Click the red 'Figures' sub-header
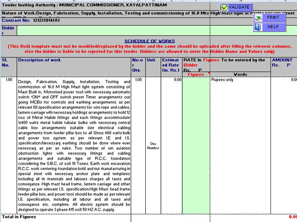Viewport: 297px width, 222px height. coord(196,74)
